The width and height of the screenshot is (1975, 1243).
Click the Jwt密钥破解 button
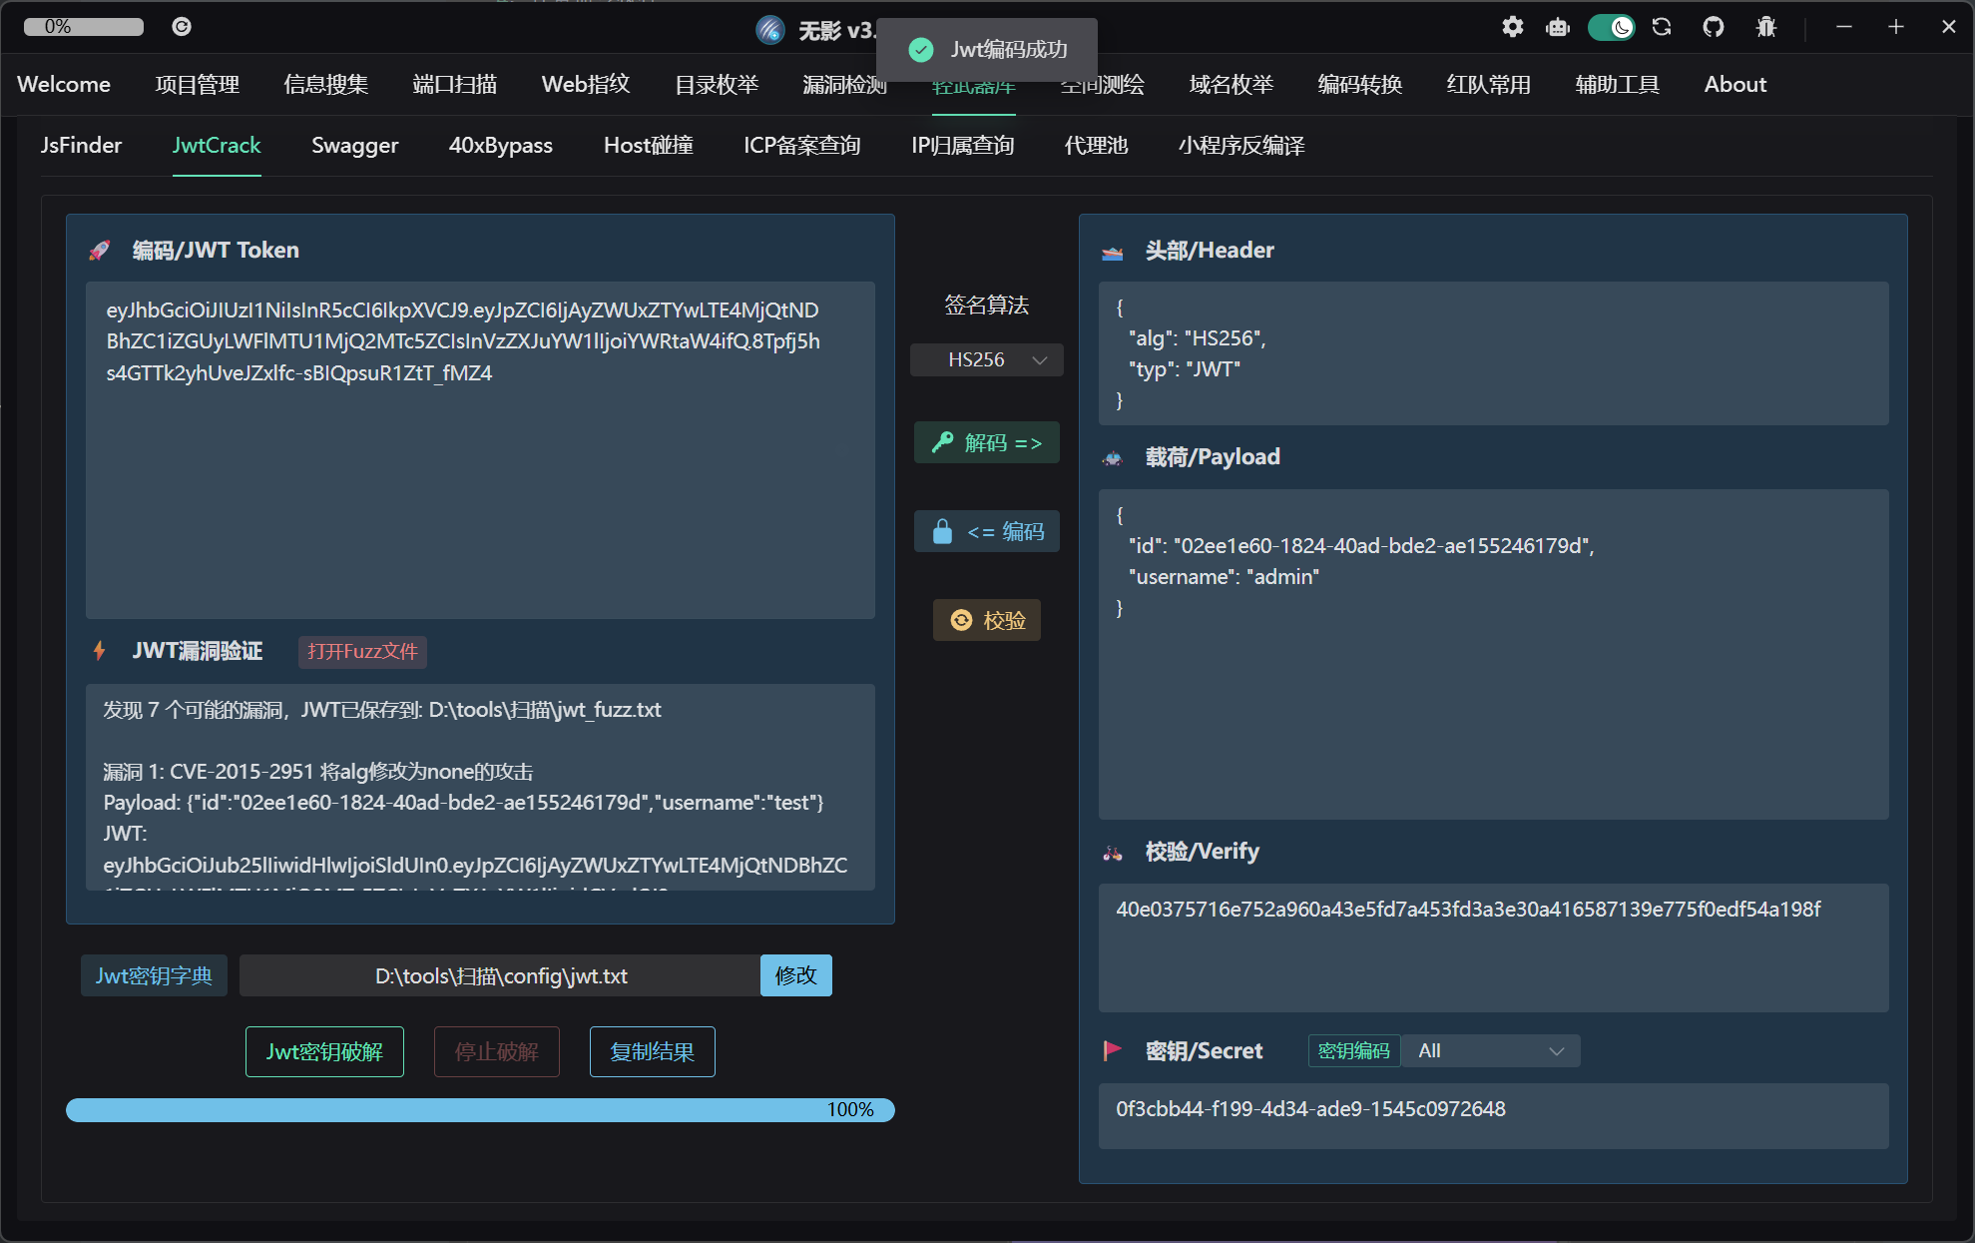324,1051
